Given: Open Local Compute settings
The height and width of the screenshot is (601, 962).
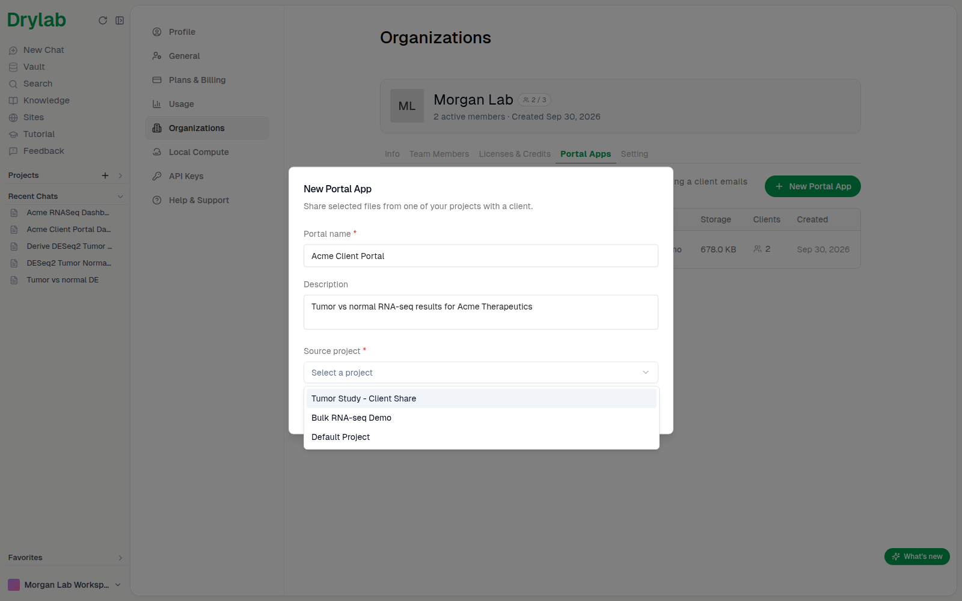Looking at the screenshot, I should click(207, 152).
